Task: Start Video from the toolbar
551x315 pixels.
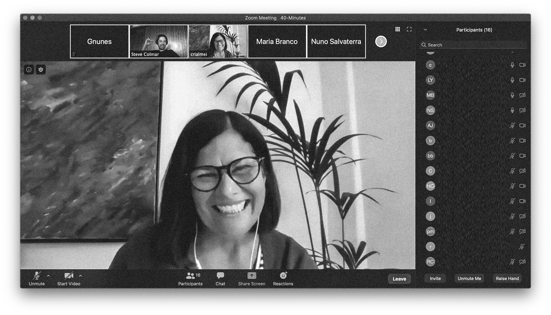Action: tap(69, 279)
